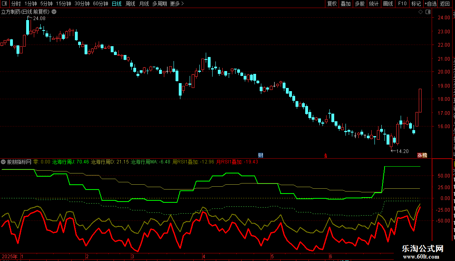
Task: Click the 月RSI1叠加: -19.43 value
Action: tap(237, 162)
